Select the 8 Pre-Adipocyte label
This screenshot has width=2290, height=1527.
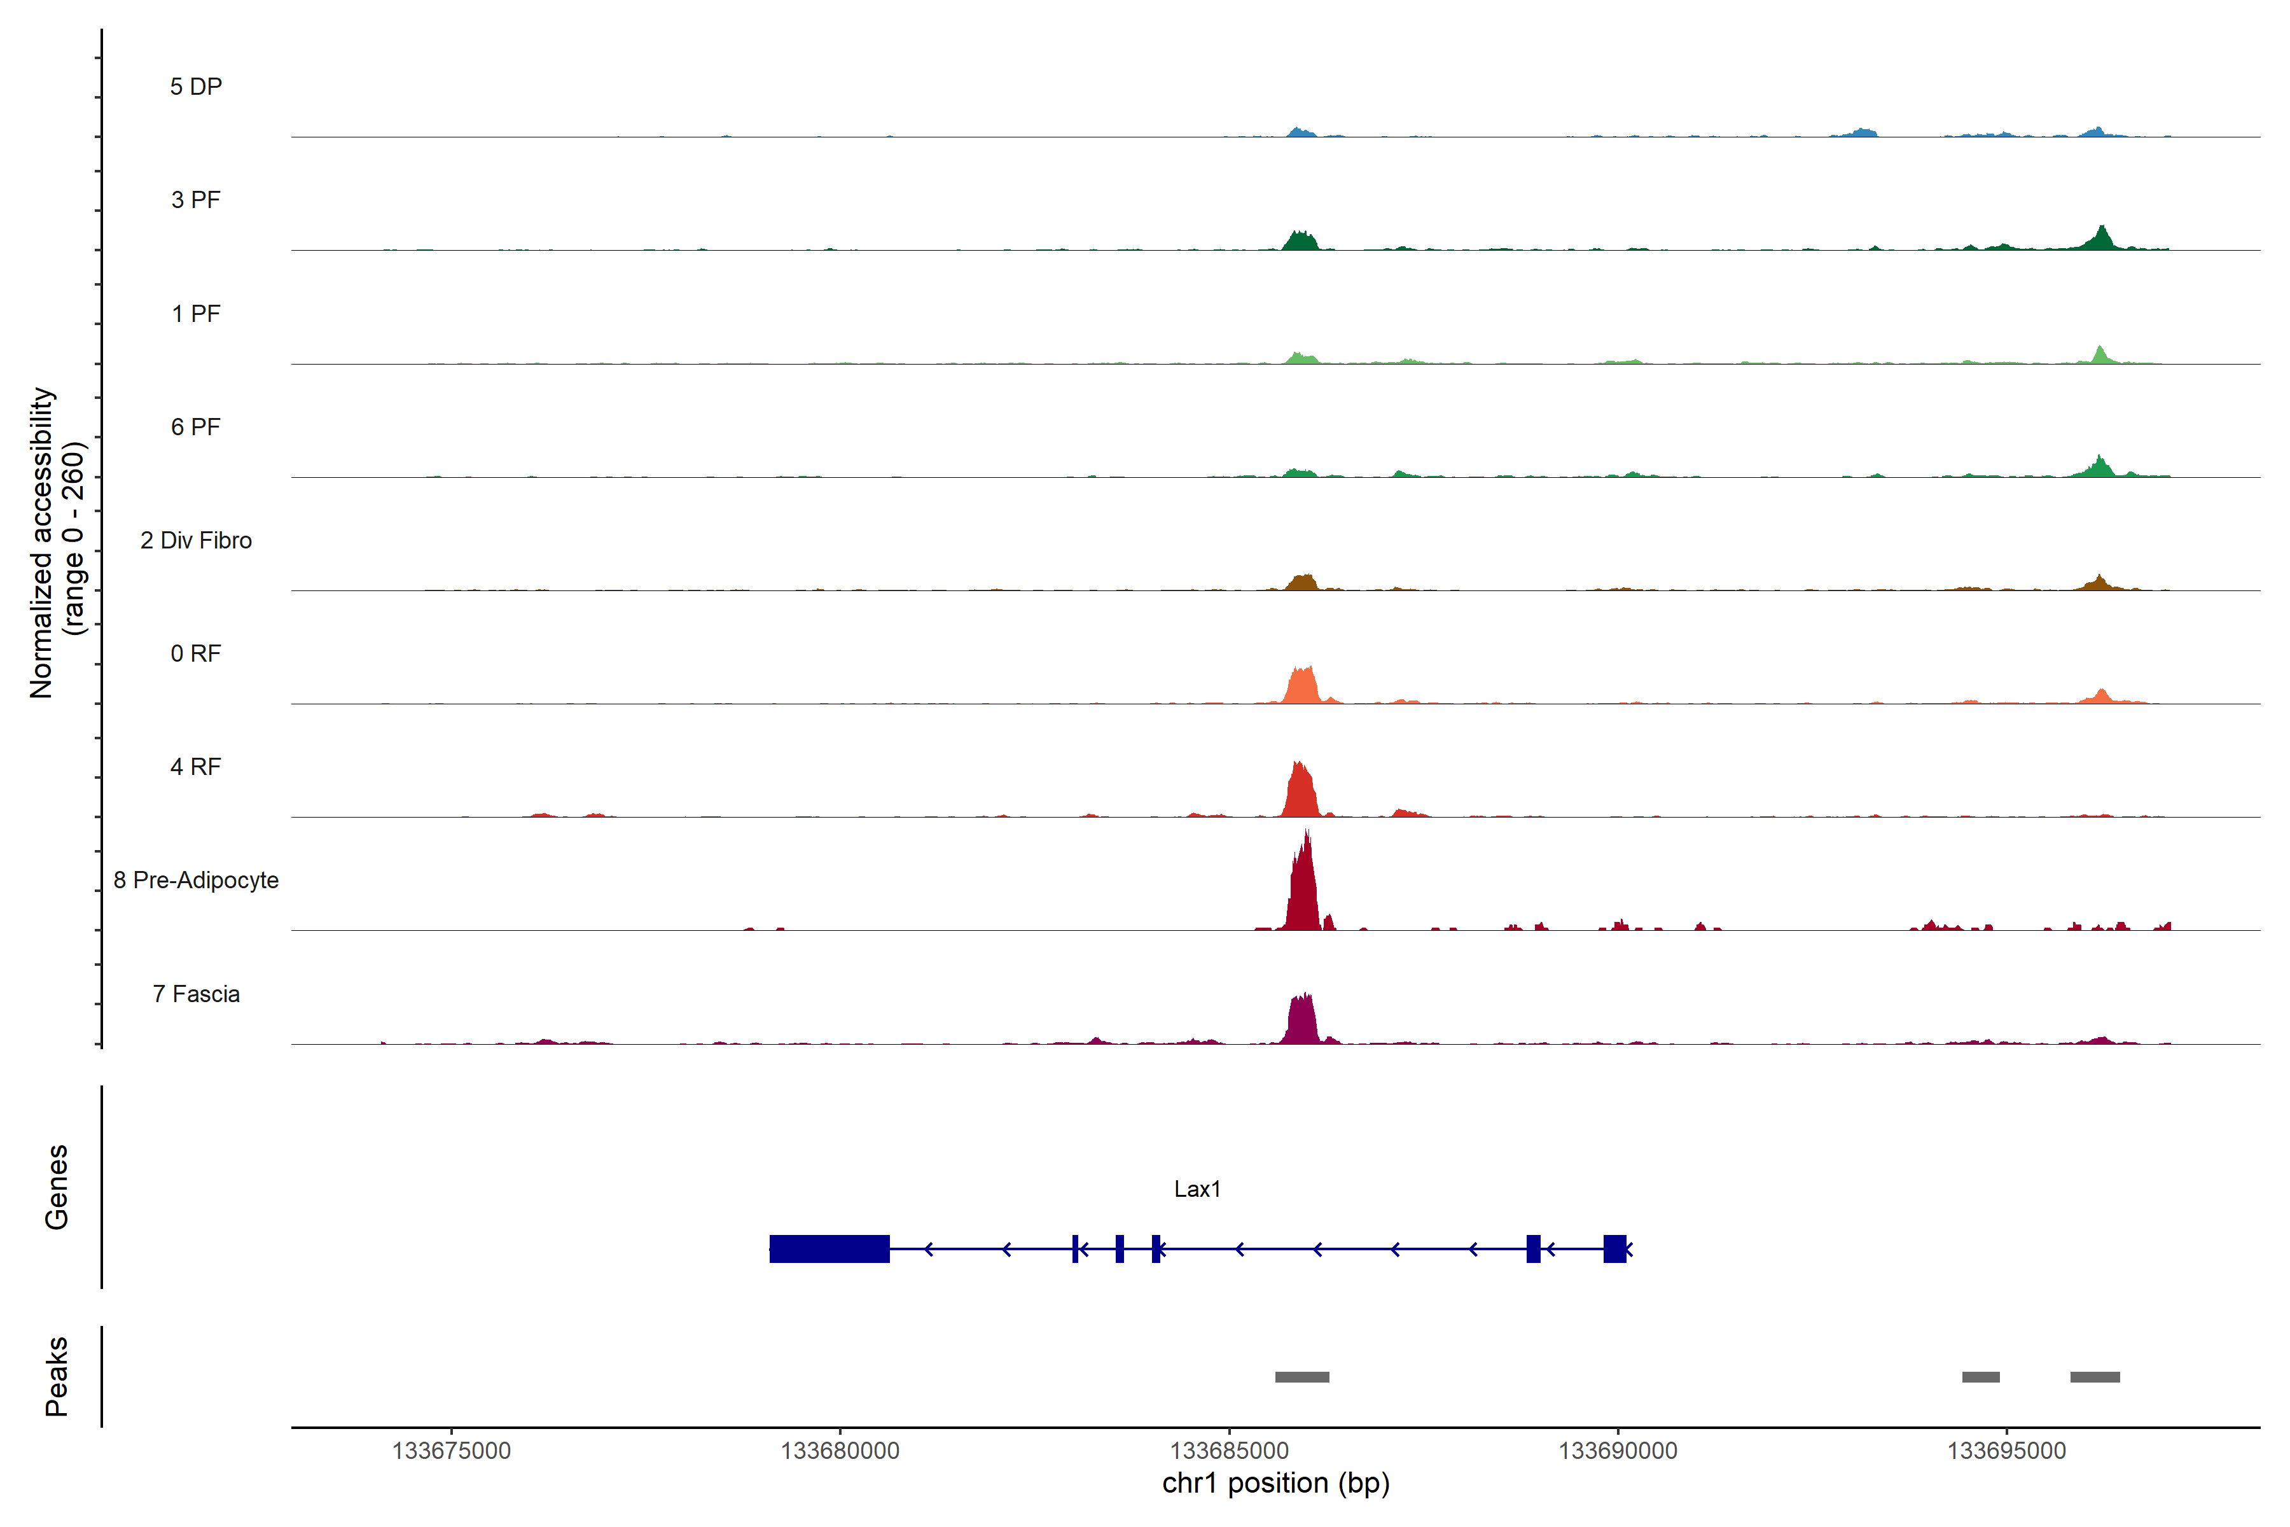[x=196, y=881]
